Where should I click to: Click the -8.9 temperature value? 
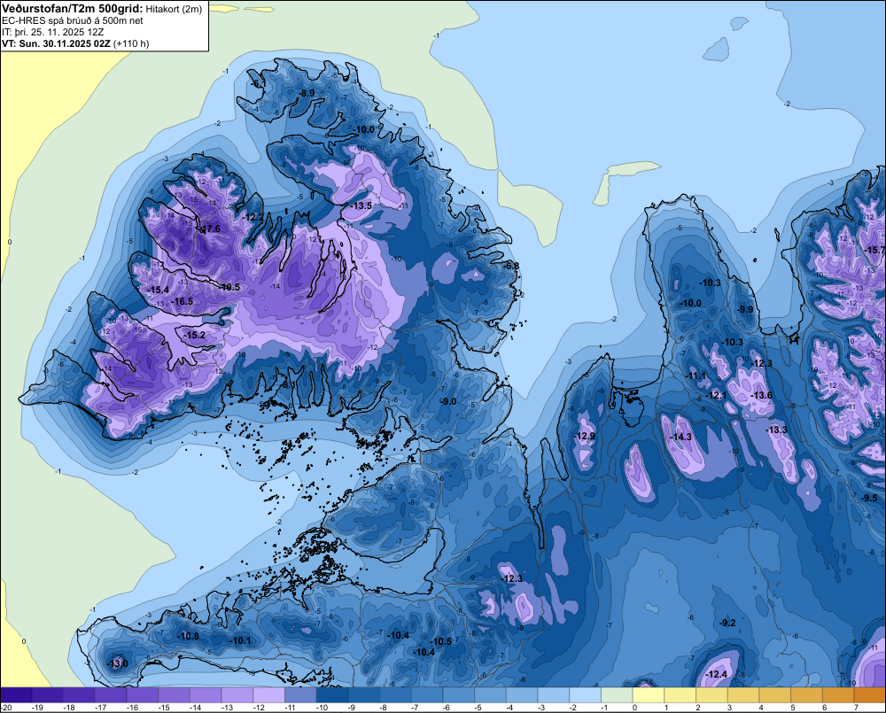[307, 93]
